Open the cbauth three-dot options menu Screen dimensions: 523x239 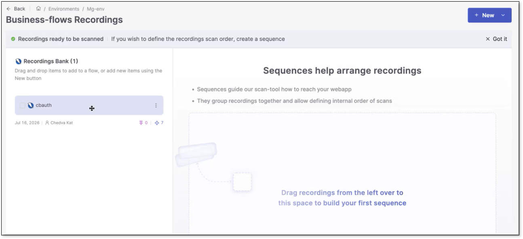(156, 105)
